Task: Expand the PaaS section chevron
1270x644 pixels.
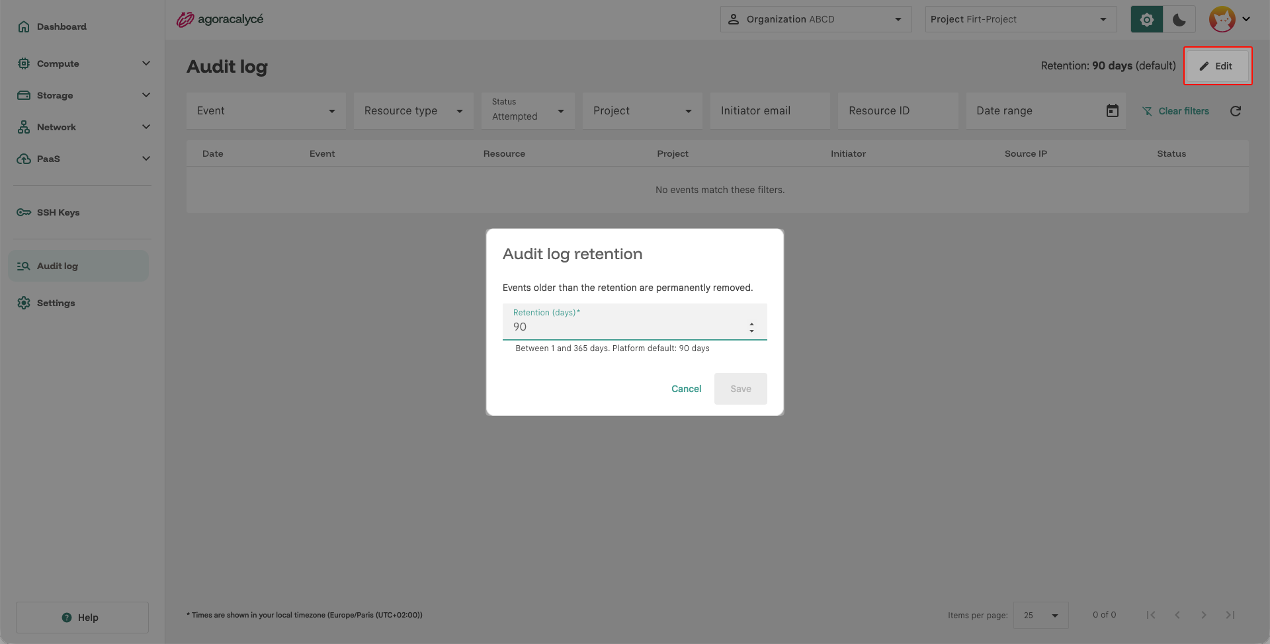Action: (x=146, y=159)
